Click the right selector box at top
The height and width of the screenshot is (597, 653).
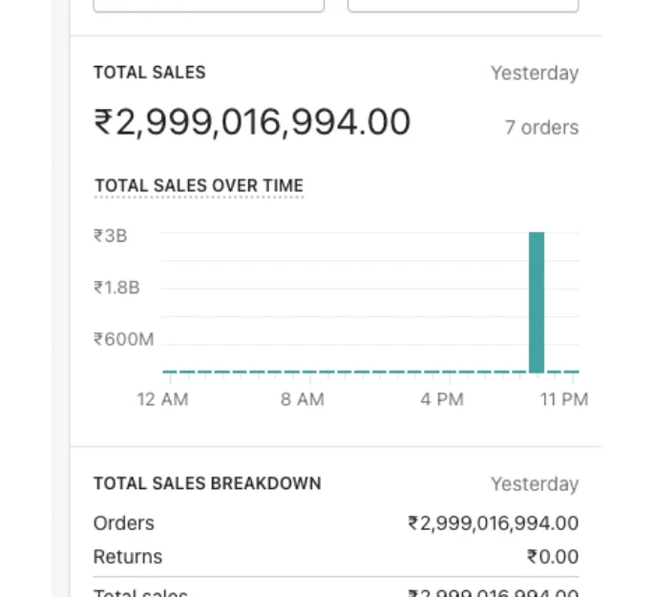pyautogui.click(x=463, y=6)
